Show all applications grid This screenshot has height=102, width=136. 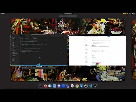point(95,86)
